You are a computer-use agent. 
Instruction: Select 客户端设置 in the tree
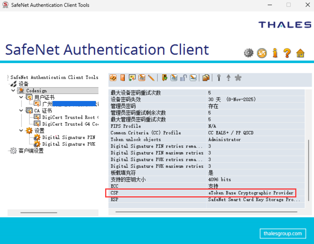(31, 151)
